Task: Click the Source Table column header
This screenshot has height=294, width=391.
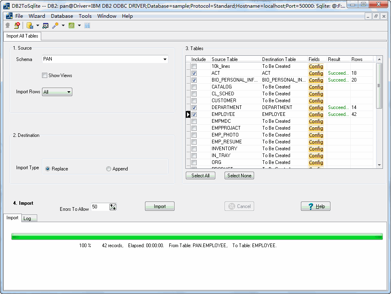Action: (235, 59)
